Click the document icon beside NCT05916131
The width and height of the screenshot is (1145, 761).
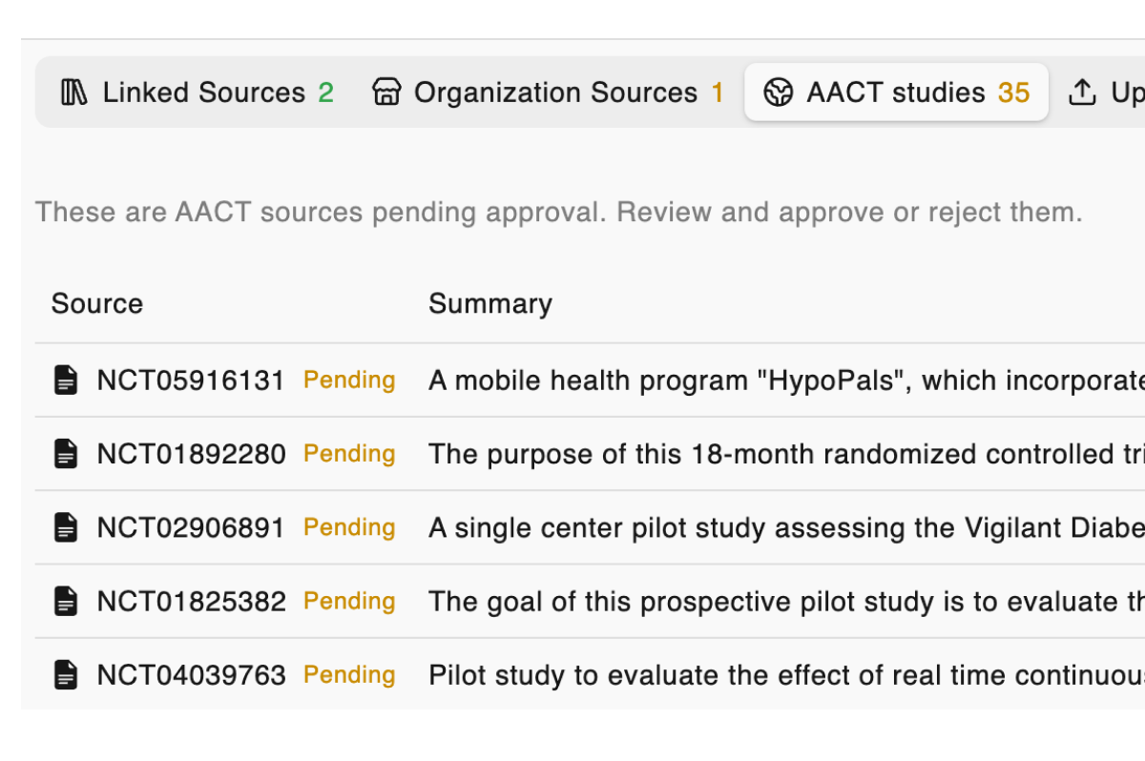coord(66,380)
